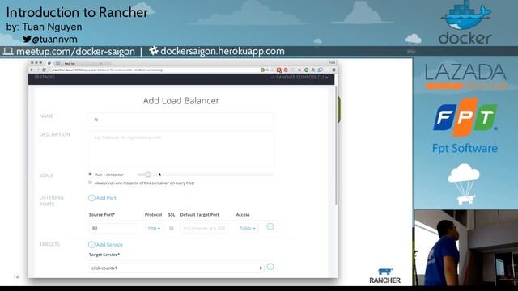Select Always run one instance on every host
The width and height of the screenshot is (518, 291).
[x=90, y=183]
